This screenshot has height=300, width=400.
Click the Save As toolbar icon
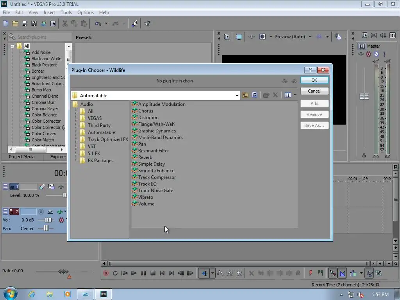[x=34, y=23]
